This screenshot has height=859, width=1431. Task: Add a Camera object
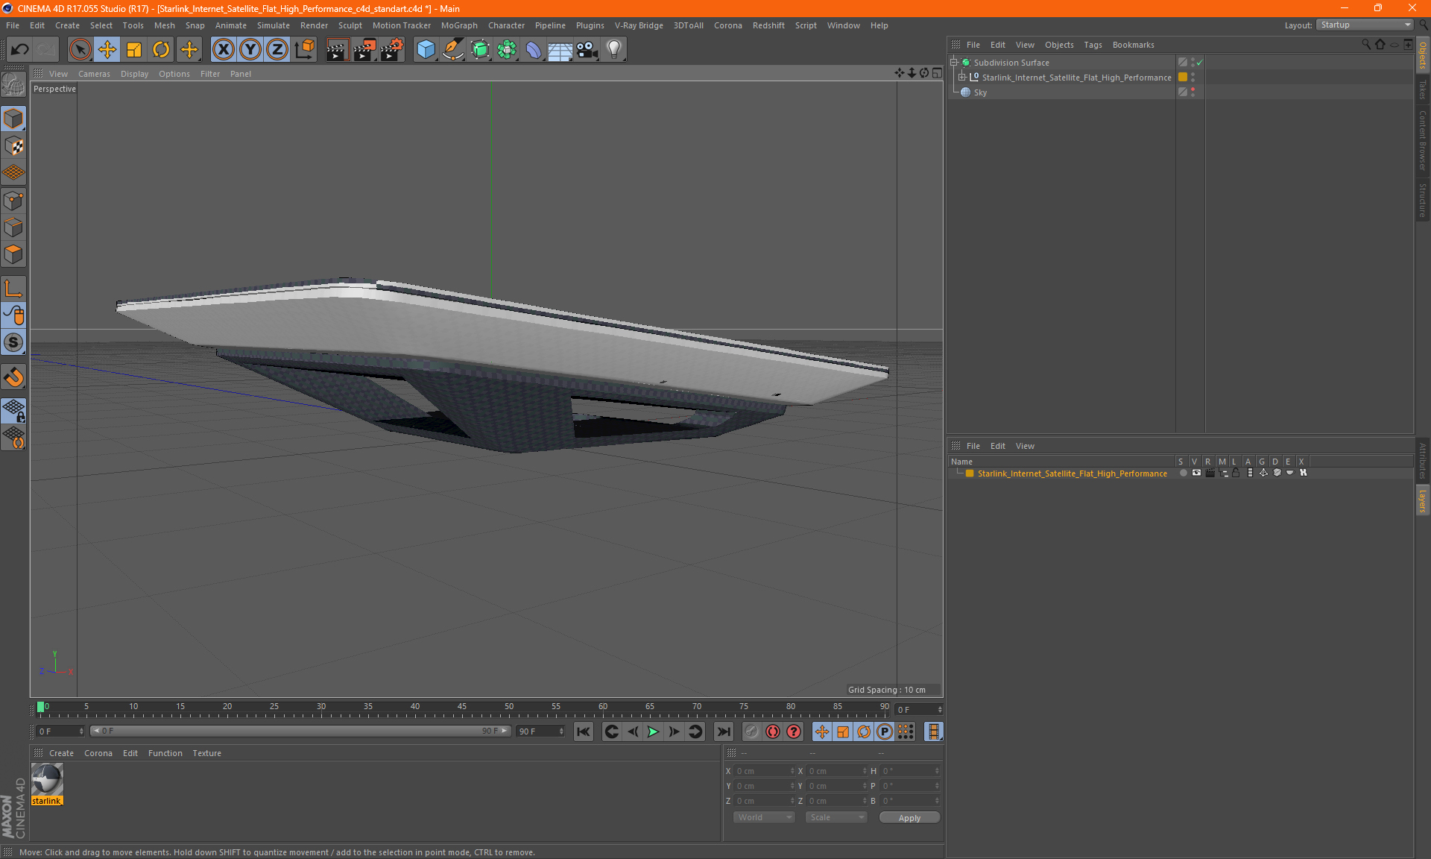pos(587,50)
